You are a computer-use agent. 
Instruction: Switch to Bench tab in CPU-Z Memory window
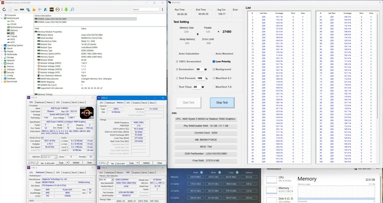tap(144, 103)
